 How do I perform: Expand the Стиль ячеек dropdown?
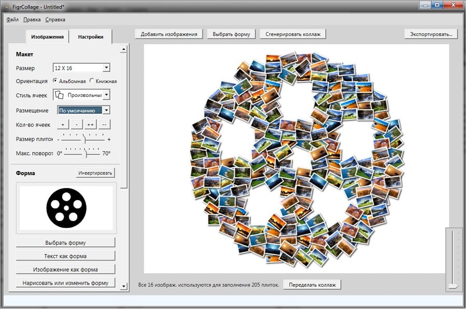click(x=106, y=95)
